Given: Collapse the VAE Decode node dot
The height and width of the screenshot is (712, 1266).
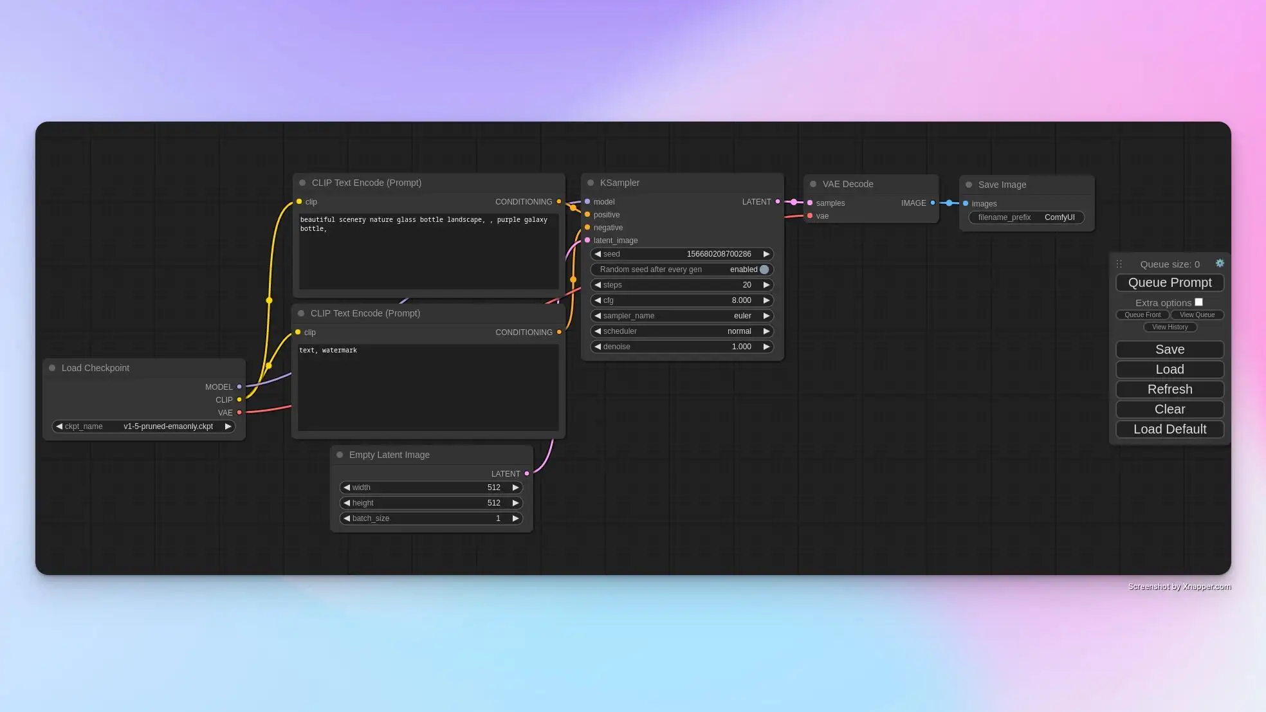Looking at the screenshot, I should 813,184.
